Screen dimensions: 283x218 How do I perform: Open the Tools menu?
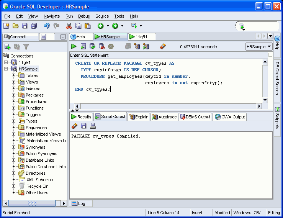[119, 16]
